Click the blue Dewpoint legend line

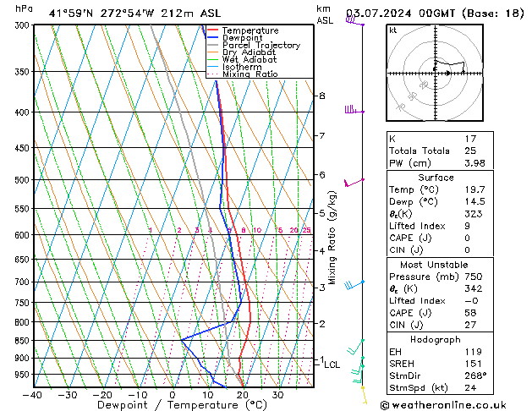tap(212, 37)
